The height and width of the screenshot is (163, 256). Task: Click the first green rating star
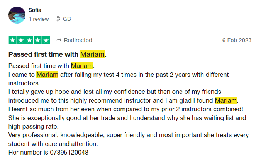tap(13, 40)
